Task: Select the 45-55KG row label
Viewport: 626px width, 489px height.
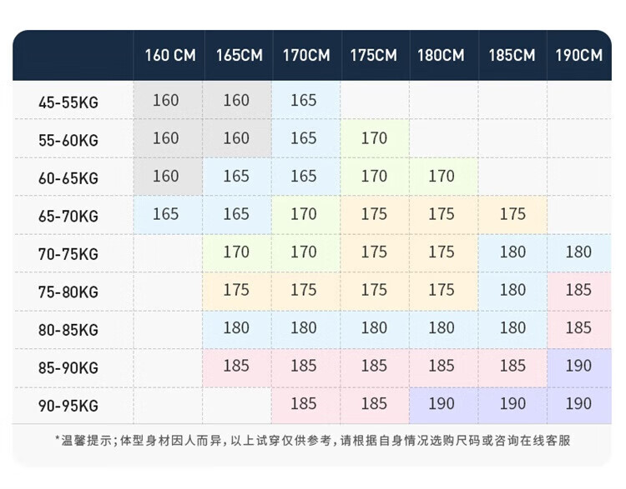Action: coord(68,102)
